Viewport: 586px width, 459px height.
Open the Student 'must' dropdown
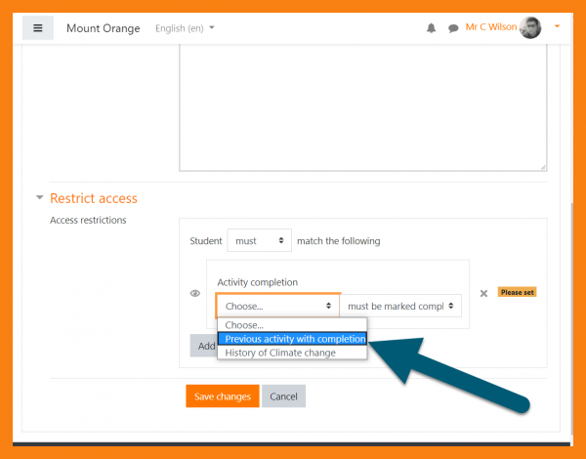(259, 240)
